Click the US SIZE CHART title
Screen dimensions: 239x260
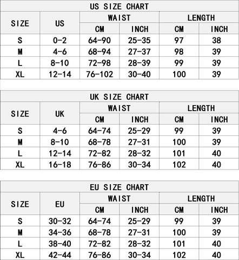click(x=119, y=6)
